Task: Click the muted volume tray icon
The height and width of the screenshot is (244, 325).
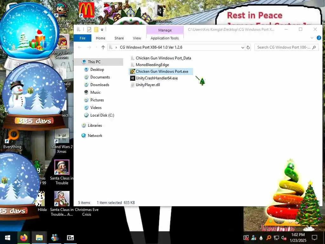Action: (x=284, y=238)
